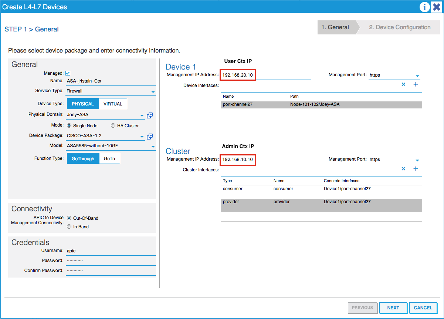Close the Create L4-L7 Devices dialog

tap(437, 7)
